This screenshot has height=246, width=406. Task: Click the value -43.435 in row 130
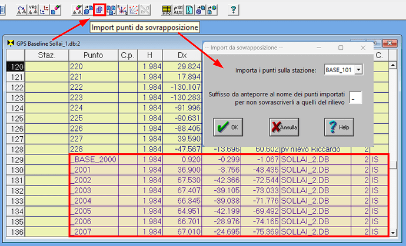[x=261, y=170]
